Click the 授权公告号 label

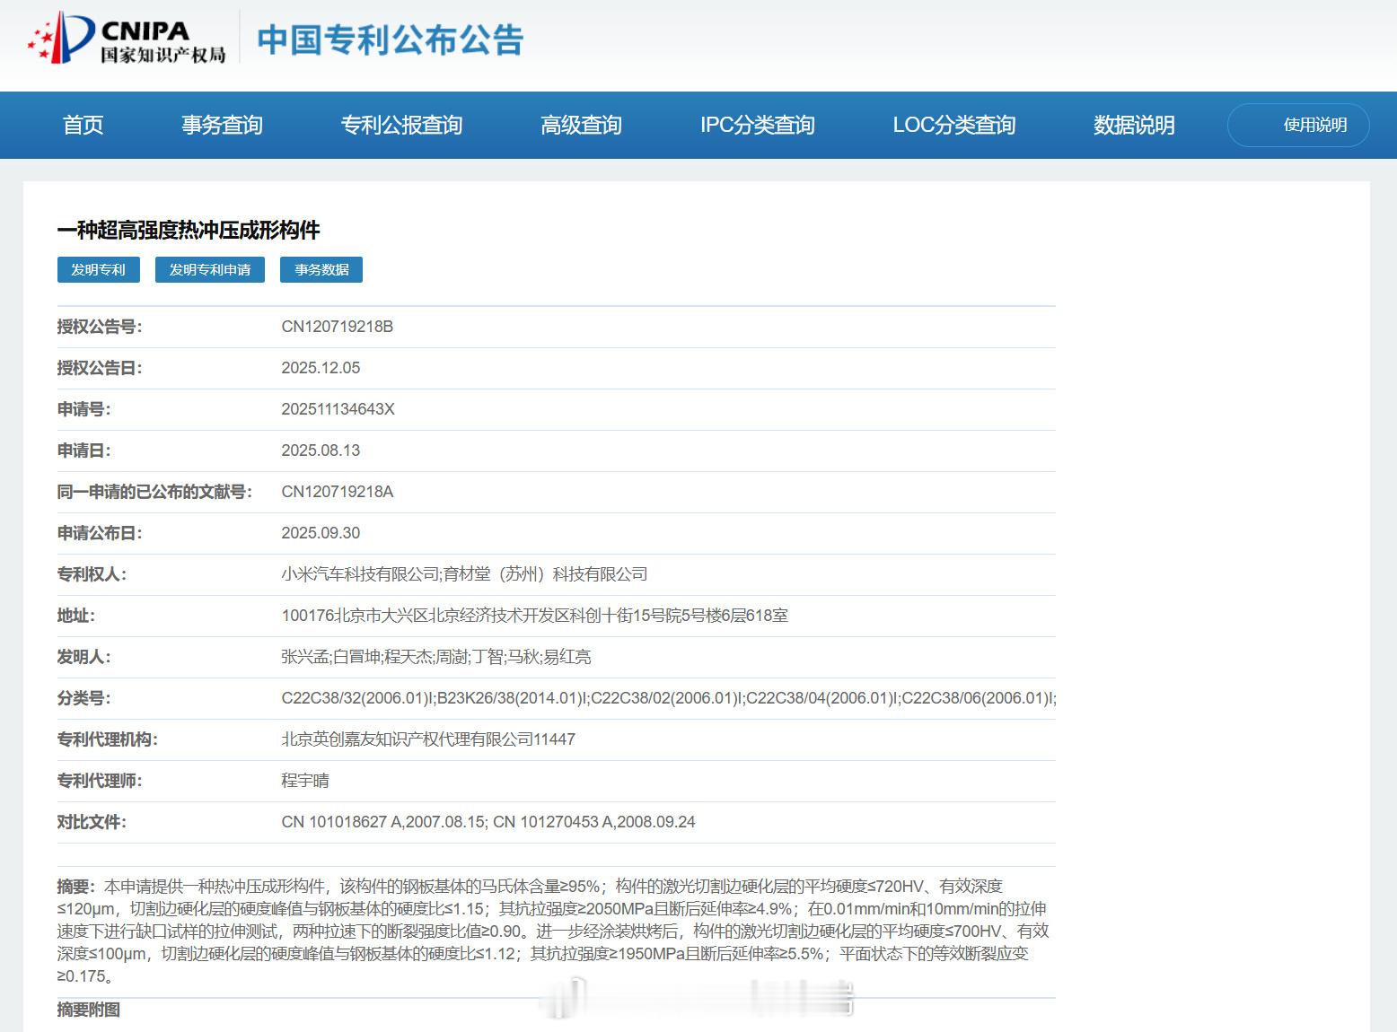pyautogui.click(x=100, y=327)
